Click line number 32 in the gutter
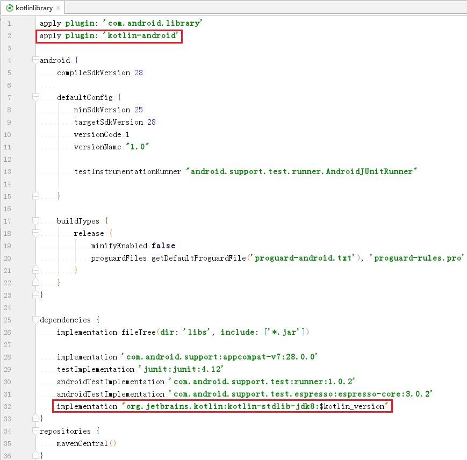The image size is (467, 460). 9,406
